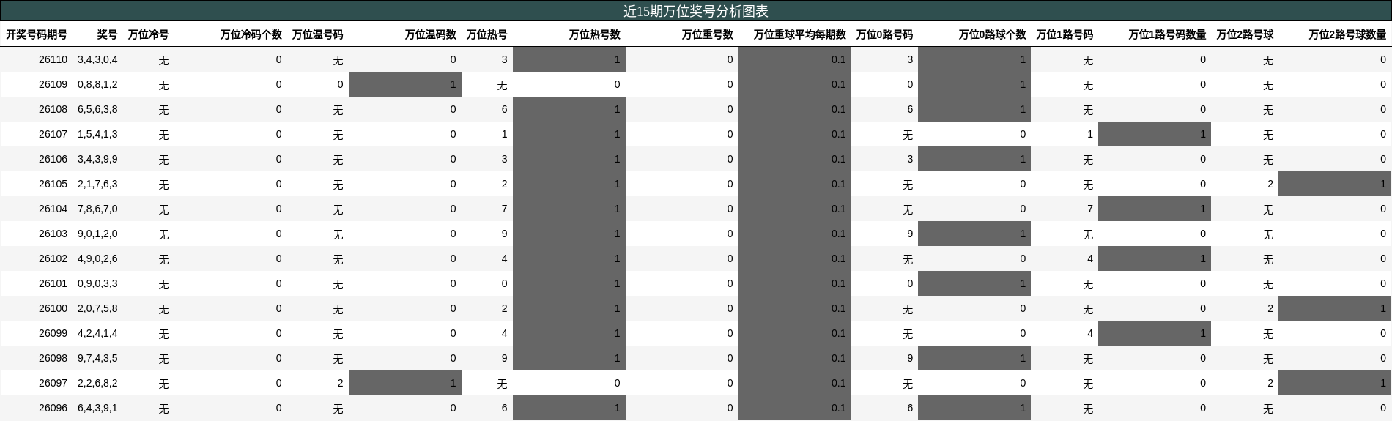Select period number 26097
This screenshot has width=1392, height=421.
pyautogui.click(x=53, y=383)
